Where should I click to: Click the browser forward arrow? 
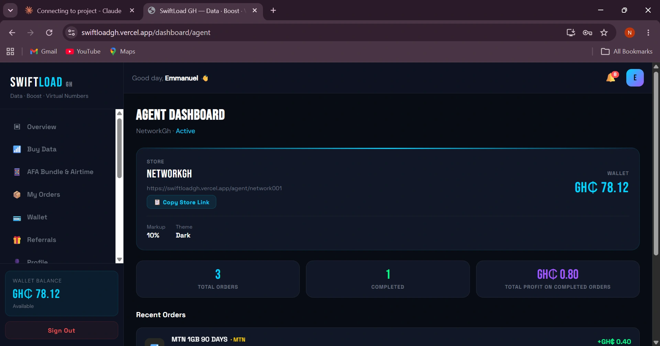(x=31, y=33)
